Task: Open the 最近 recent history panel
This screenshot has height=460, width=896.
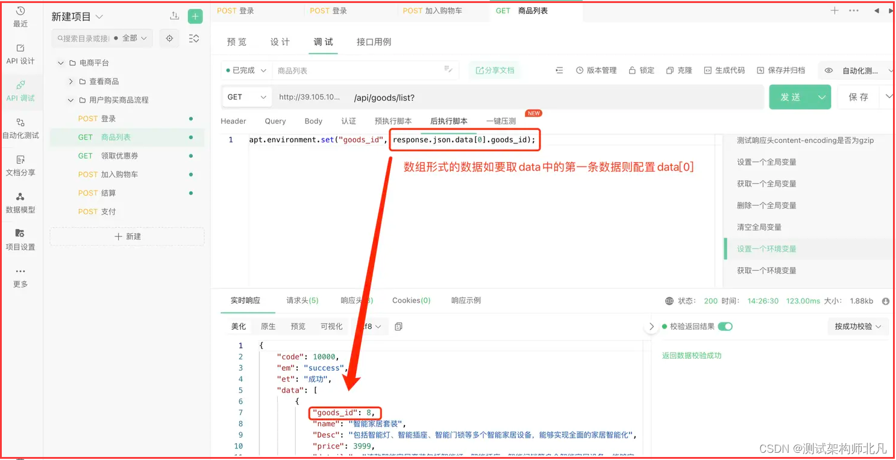Action: click(20, 17)
